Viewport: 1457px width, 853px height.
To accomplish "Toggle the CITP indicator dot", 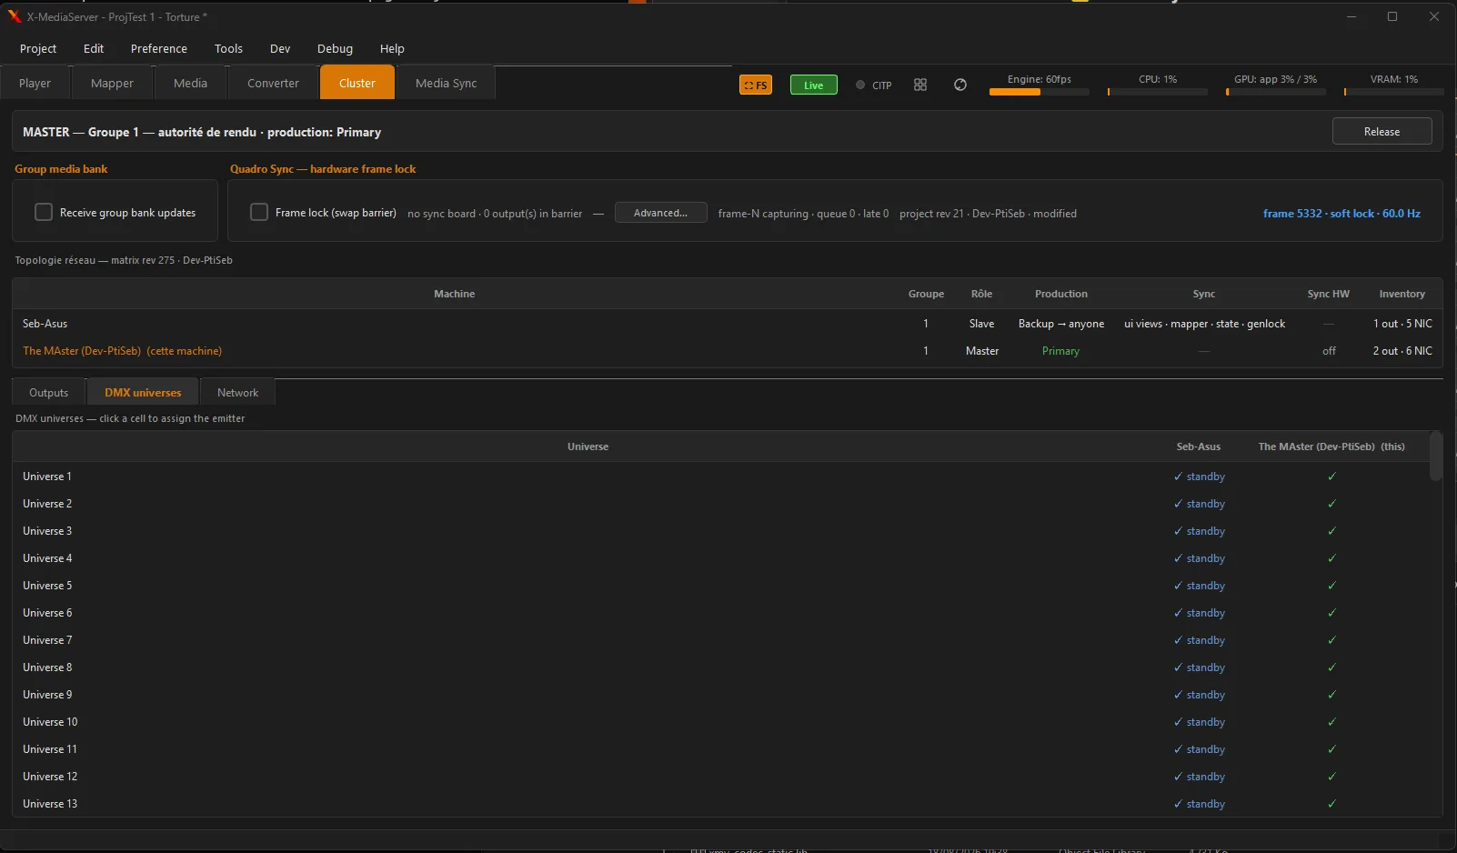I will (860, 85).
